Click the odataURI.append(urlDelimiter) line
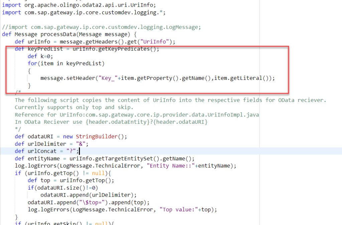342x225 pixels. click(89, 195)
